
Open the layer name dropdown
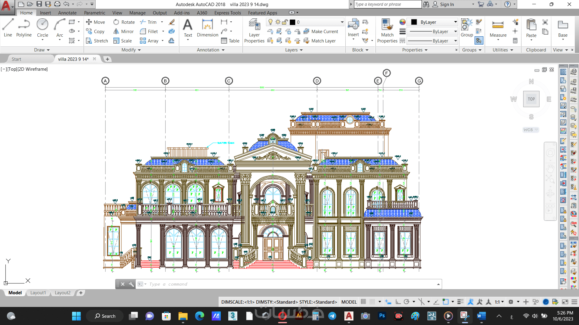pos(342,22)
